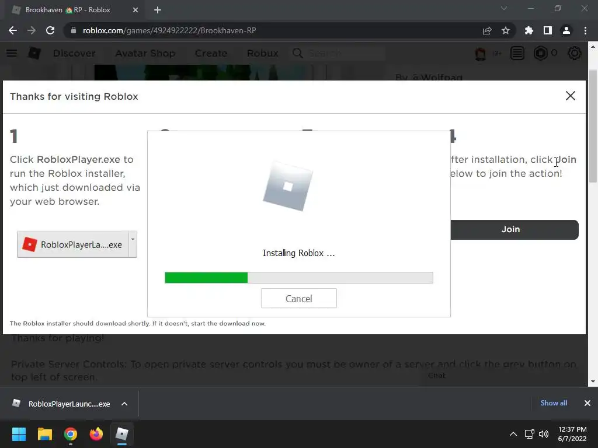Open the tab search chevron in title bar
Image resolution: width=598 pixels, height=448 pixels.
[504, 8]
